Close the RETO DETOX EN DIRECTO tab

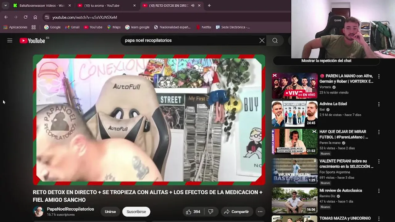click(x=199, y=6)
